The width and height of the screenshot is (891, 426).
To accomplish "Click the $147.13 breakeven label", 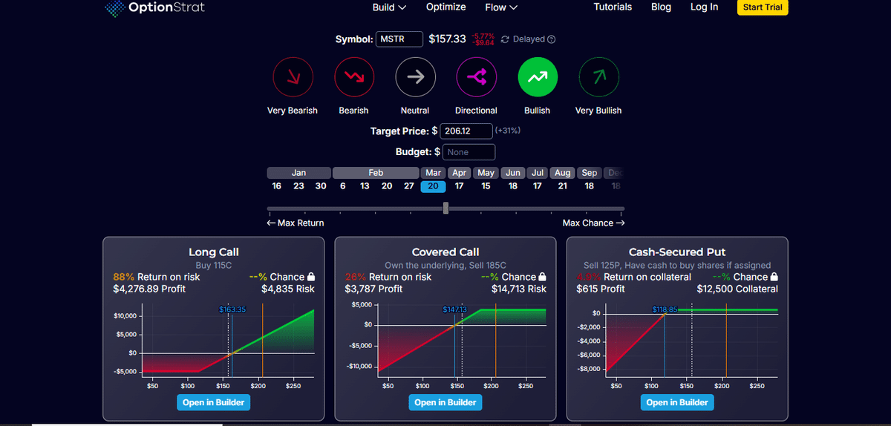I will [456, 309].
